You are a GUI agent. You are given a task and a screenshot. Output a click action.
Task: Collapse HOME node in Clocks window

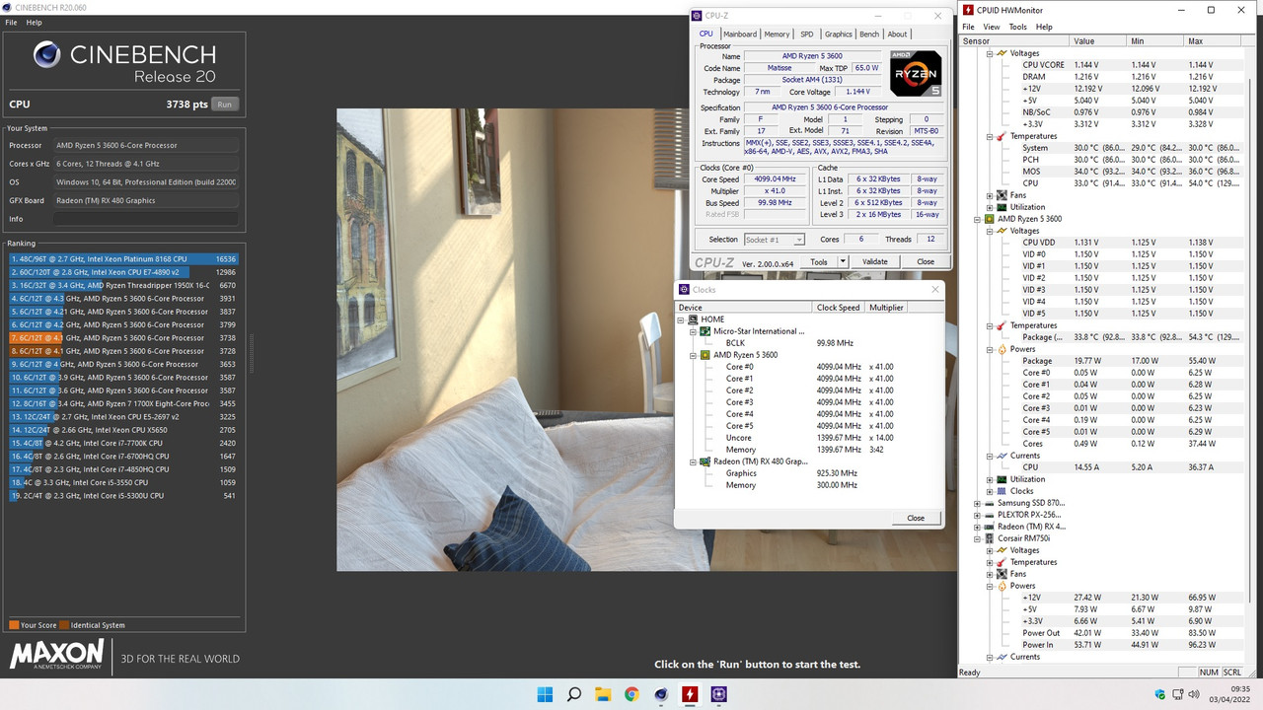pos(681,319)
